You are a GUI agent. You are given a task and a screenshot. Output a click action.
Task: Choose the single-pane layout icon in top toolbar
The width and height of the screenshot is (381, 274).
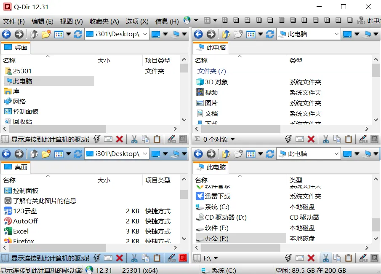tap(350, 20)
